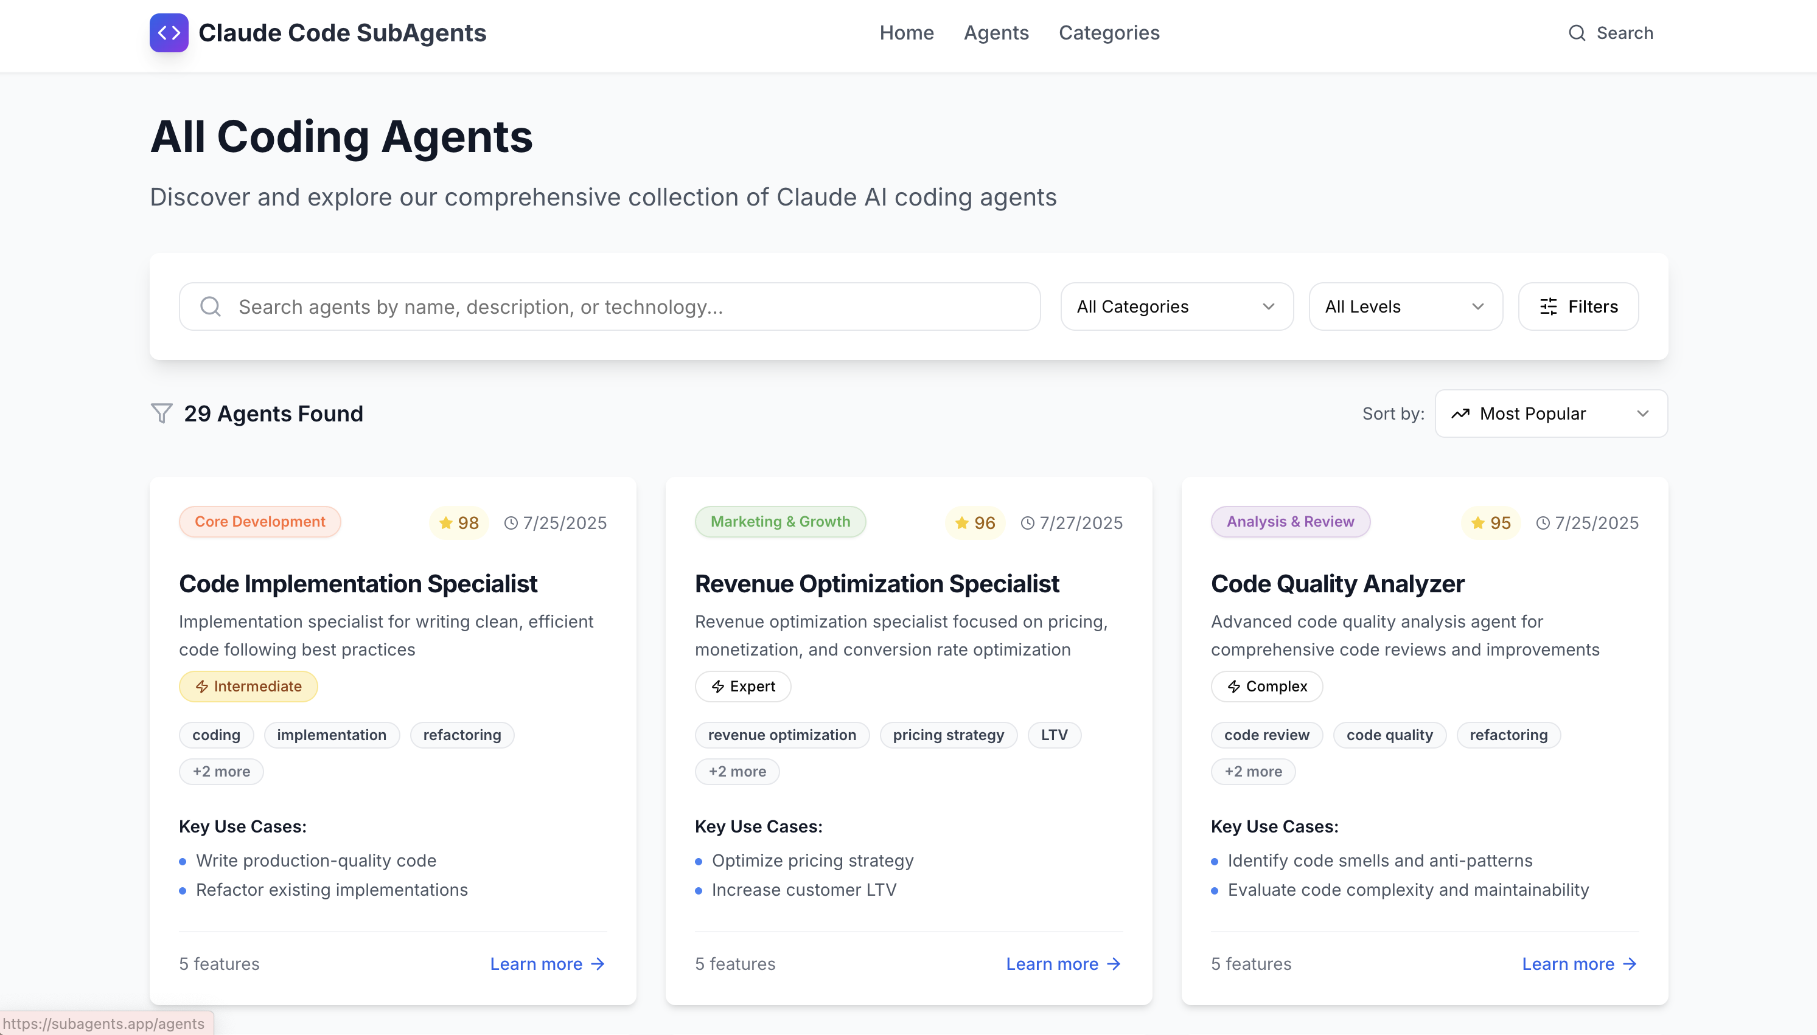
Task: Open the Agents nav item
Action: [x=996, y=33]
